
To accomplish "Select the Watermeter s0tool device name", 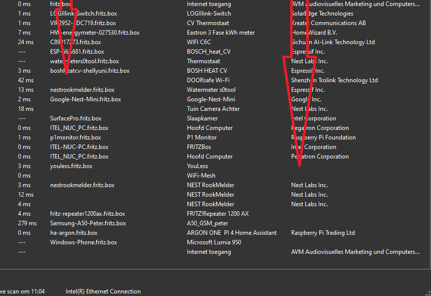I will (x=211, y=90).
